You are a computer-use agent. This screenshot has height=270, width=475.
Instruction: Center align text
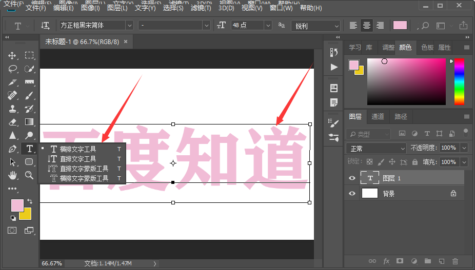(367, 26)
